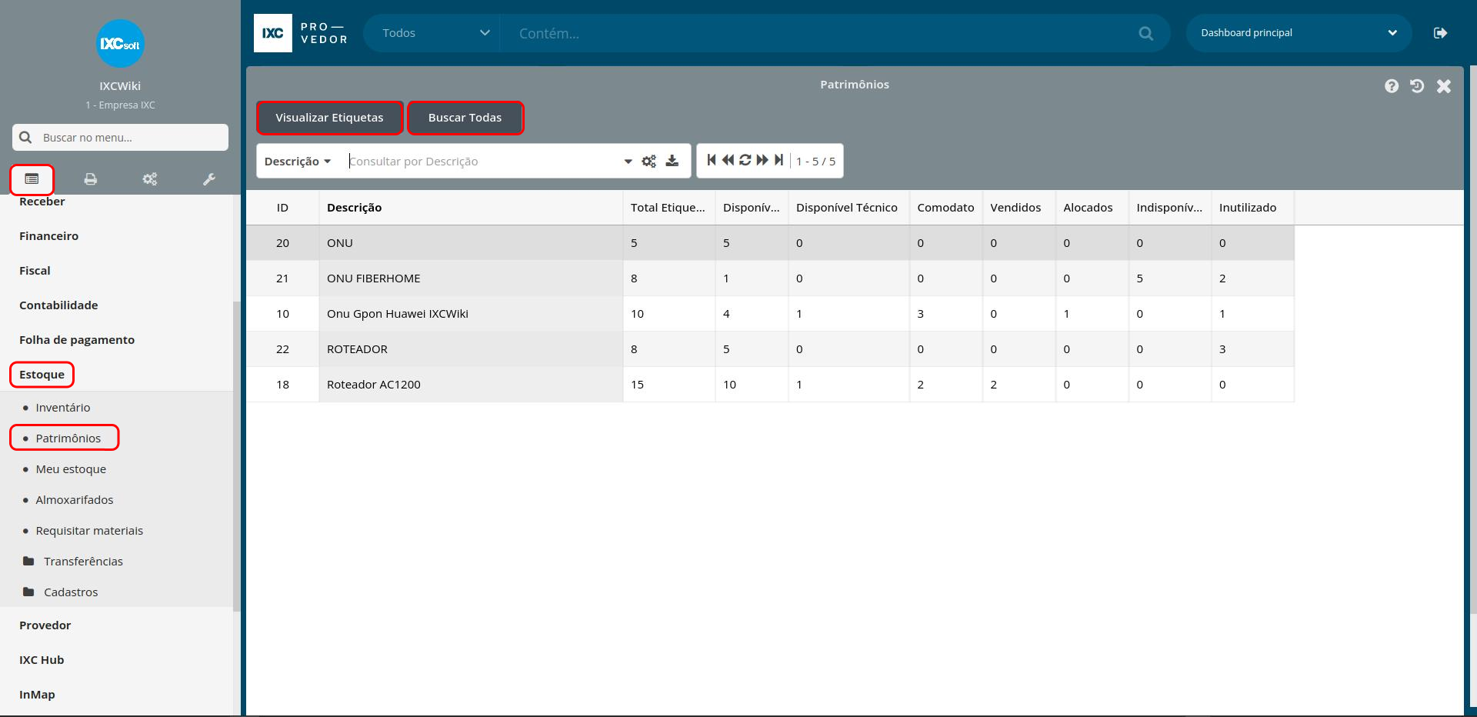Select the ONU row with ID 20
The width and height of the screenshot is (1477, 717).
(770, 243)
